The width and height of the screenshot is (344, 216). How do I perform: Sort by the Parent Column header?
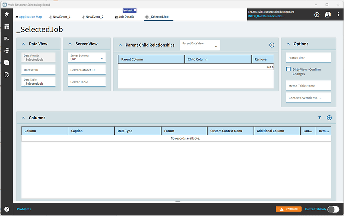pos(151,59)
